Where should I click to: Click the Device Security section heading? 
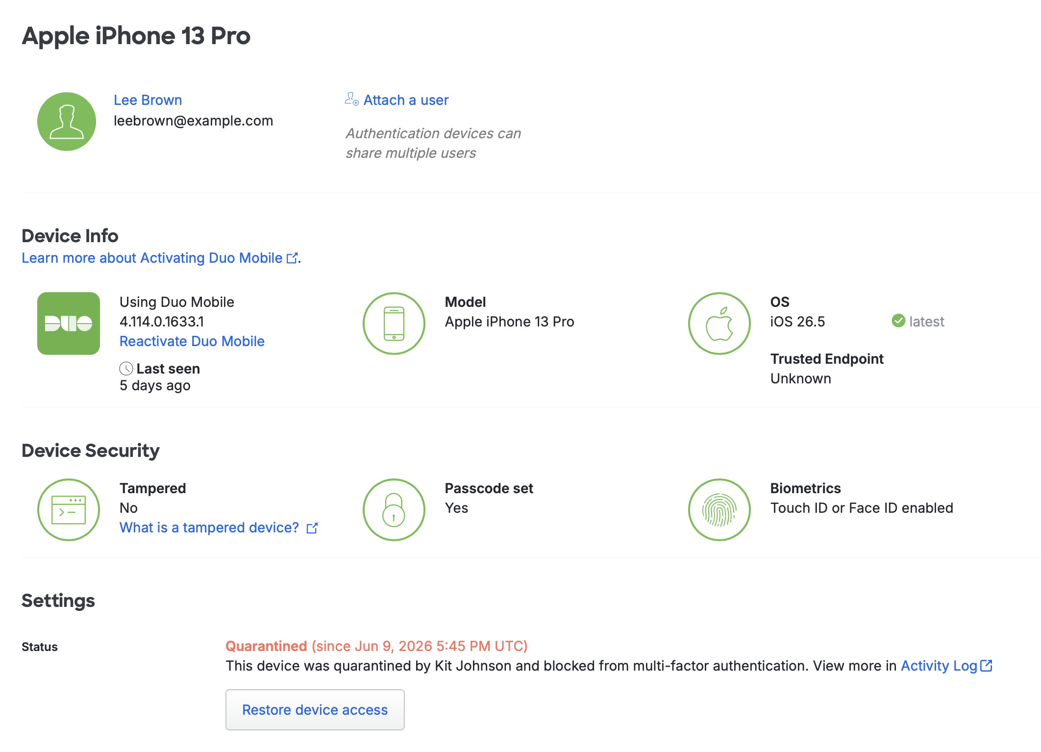(91, 451)
